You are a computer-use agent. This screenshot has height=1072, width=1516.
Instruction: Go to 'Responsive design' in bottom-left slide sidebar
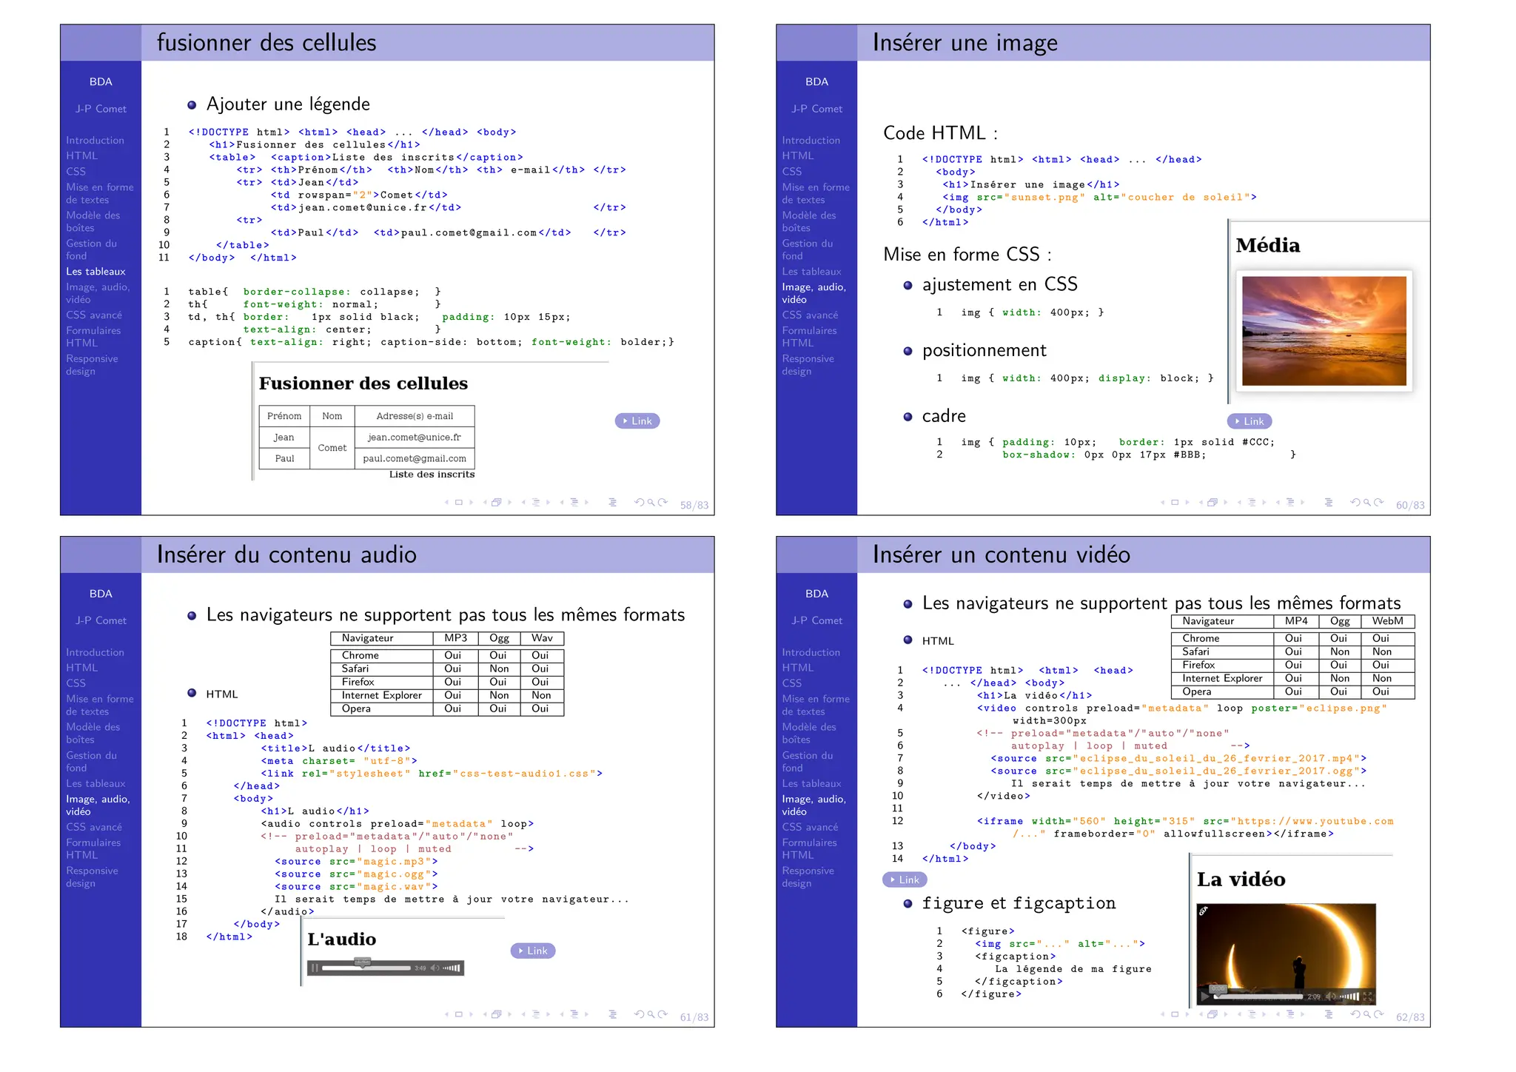click(x=91, y=877)
